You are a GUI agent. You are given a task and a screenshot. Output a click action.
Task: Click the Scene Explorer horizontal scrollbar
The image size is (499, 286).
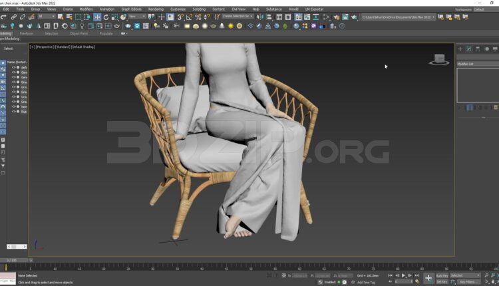click(17, 247)
